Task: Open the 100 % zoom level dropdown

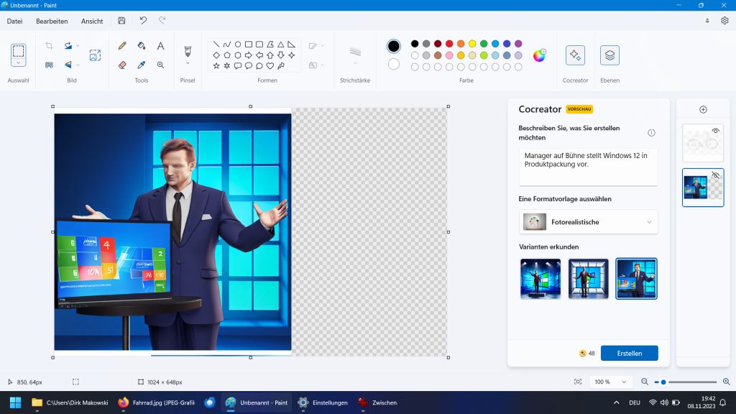Action: point(610,382)
